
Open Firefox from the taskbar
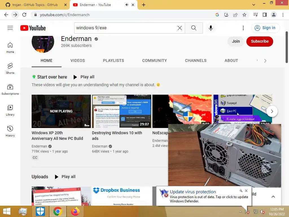point(75,211)
